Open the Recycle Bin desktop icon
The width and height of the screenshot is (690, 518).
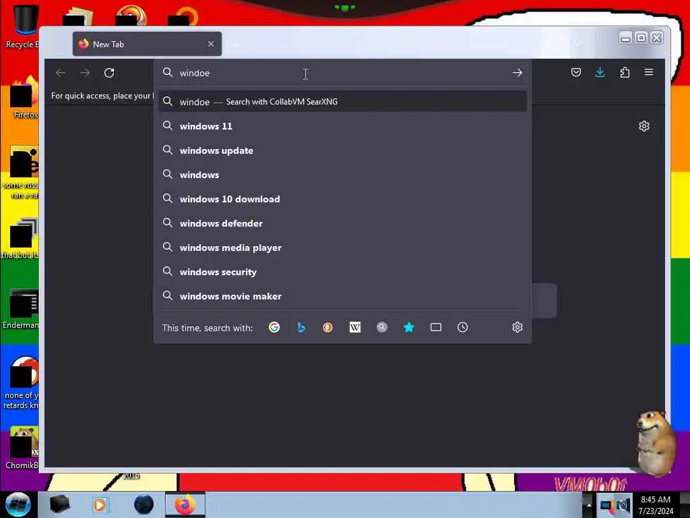[x=24, y=26]
